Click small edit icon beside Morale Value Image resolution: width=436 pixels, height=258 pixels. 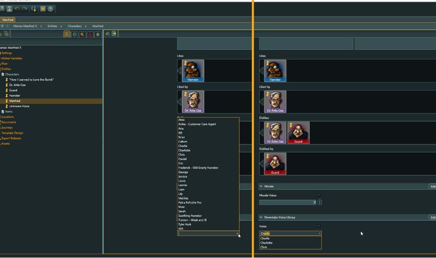pyautogui.click(x=318, y=195)
